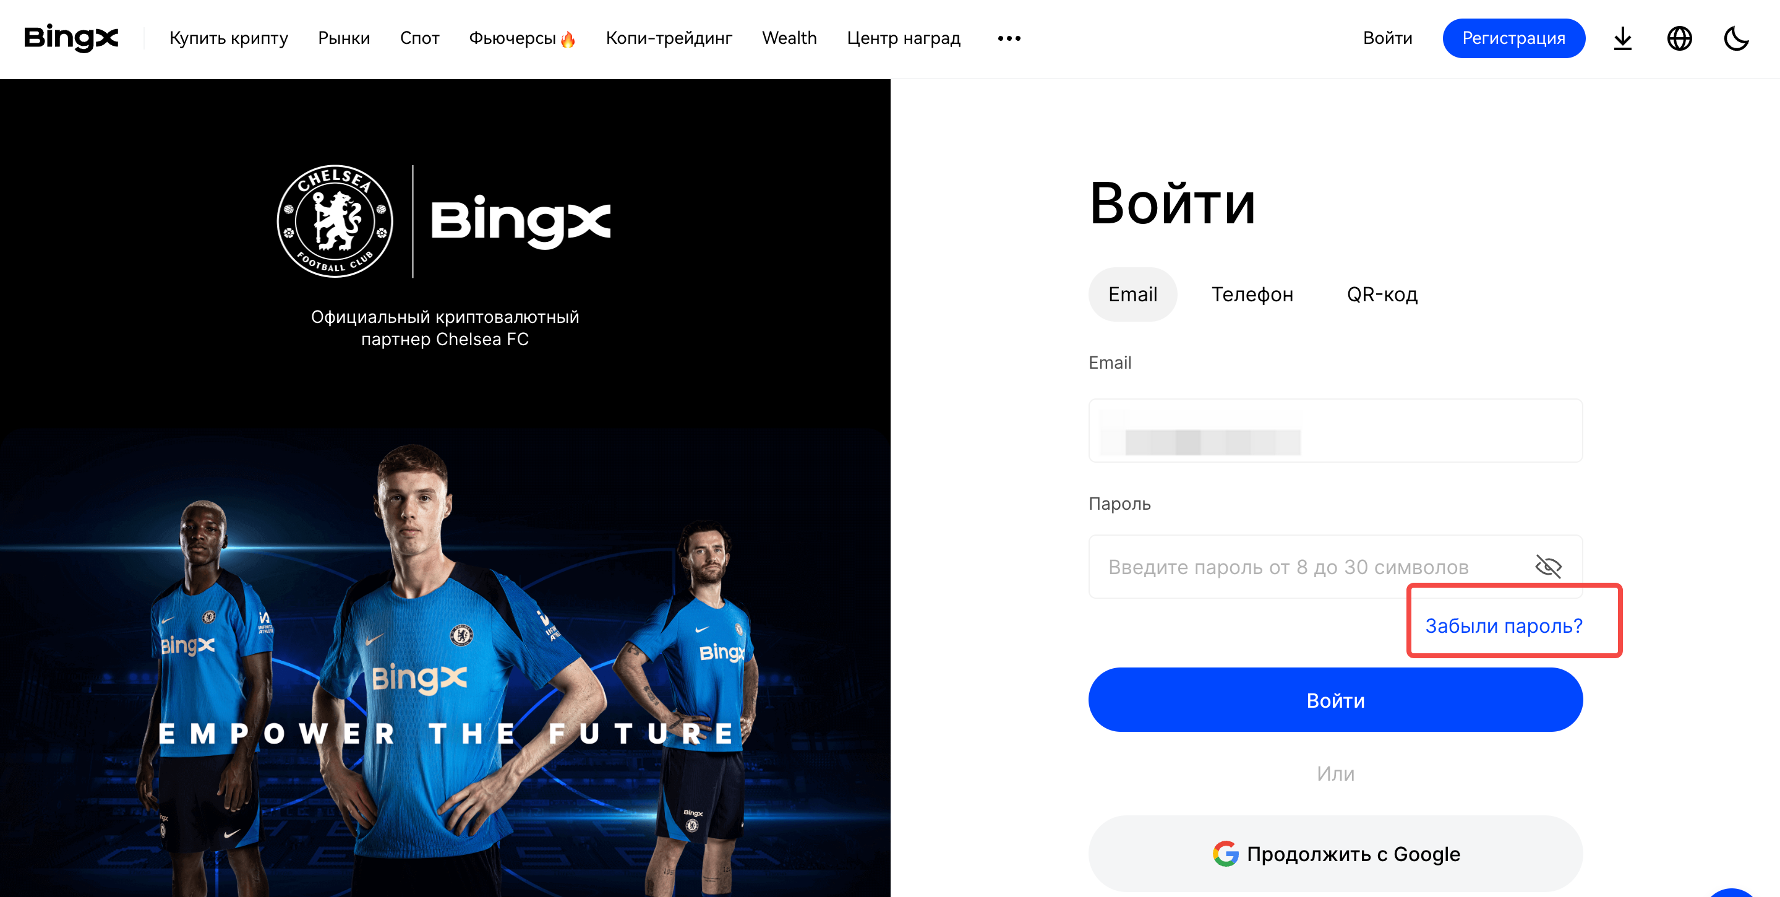Viewport: 1780px width, 897px height.
Task: Focus the Пароль input field
Action: click(1335, 566)
